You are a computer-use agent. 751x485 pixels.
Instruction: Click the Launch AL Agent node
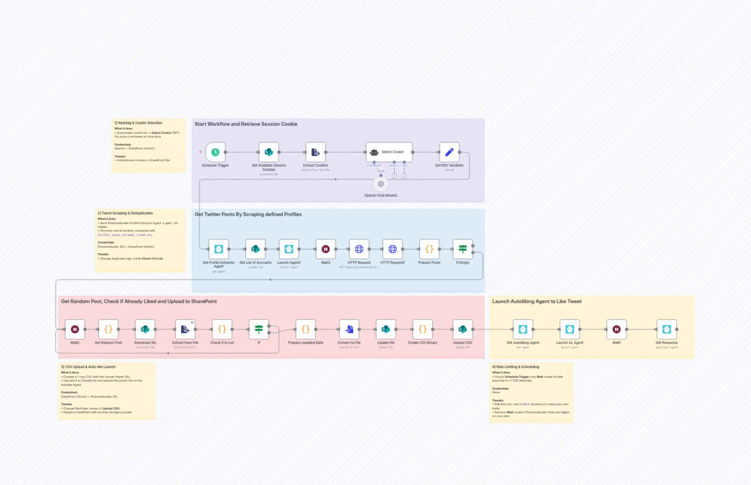coord(570,329)
